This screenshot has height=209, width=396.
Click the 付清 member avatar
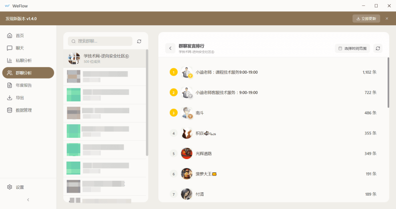tap(187, 194)
